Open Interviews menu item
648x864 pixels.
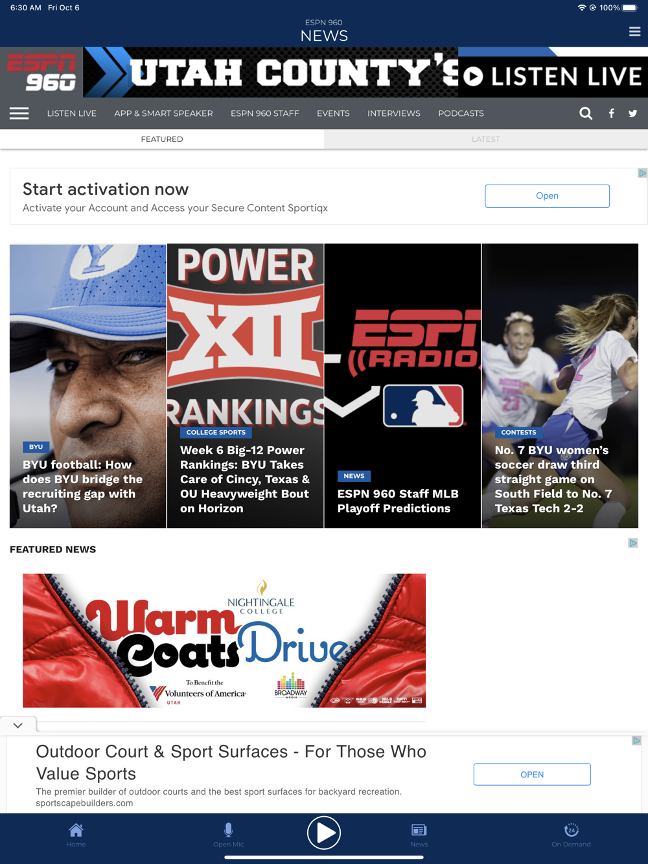pyautogui.click(x=394, y=113)
